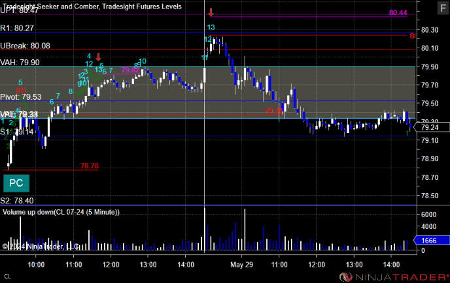Click the F button at chart corner

pyautogui.click(x=443, y=8)
